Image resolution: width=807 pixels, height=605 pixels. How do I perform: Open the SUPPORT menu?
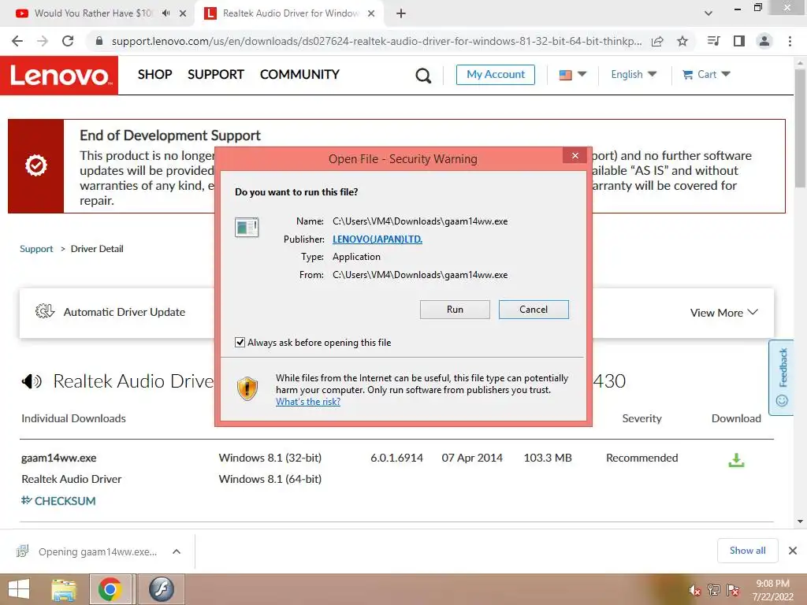216,75
